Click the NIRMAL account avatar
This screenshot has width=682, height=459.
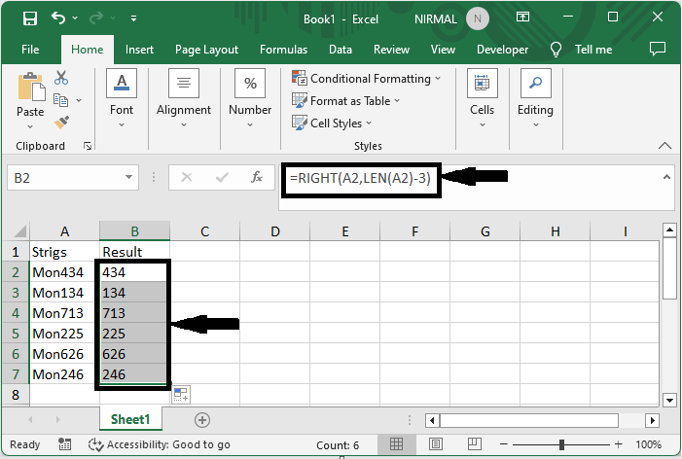point(477,18)
